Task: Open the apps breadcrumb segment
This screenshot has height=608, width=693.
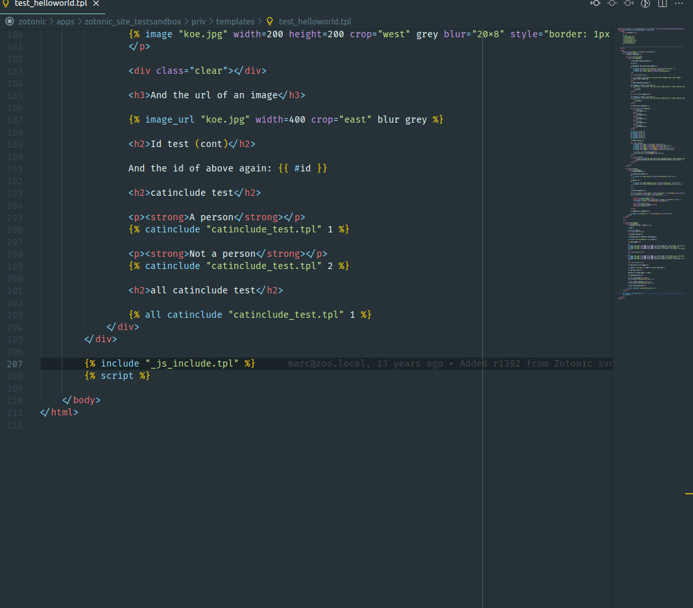Action: [66, 21]
